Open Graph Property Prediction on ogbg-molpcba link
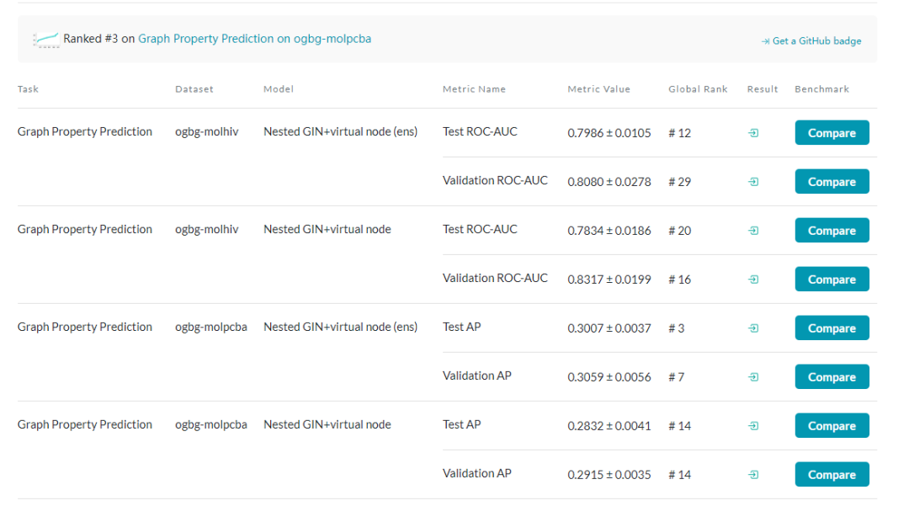This screenshot has width=909, height=506. point(254,39)
